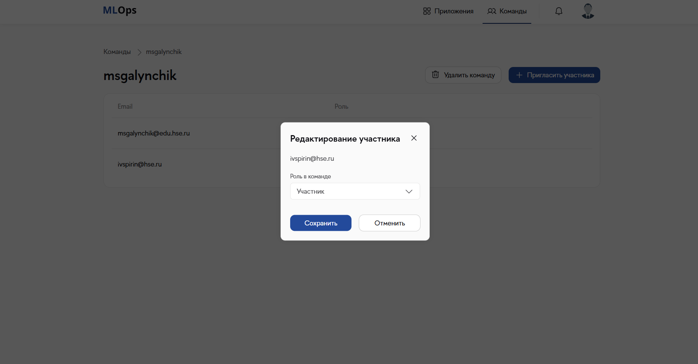Cancel editing the participant
698x364 pixels.
389,223
